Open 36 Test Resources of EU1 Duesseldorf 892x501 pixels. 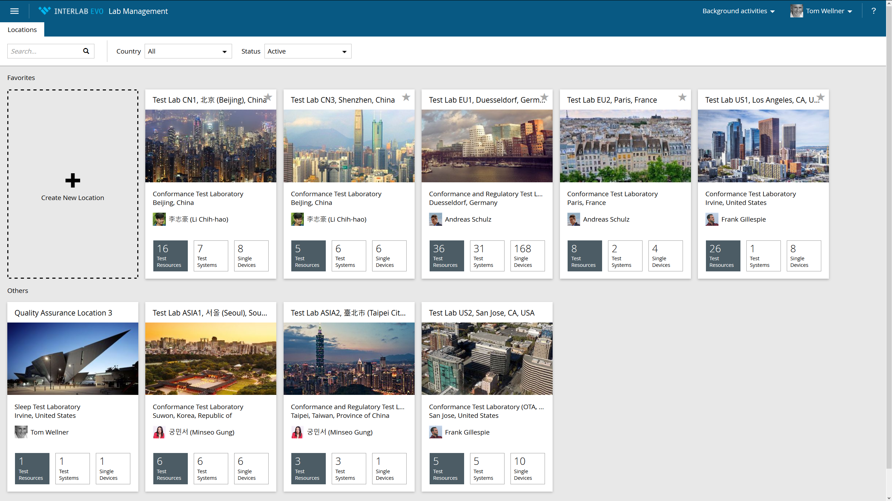(446, 256)
